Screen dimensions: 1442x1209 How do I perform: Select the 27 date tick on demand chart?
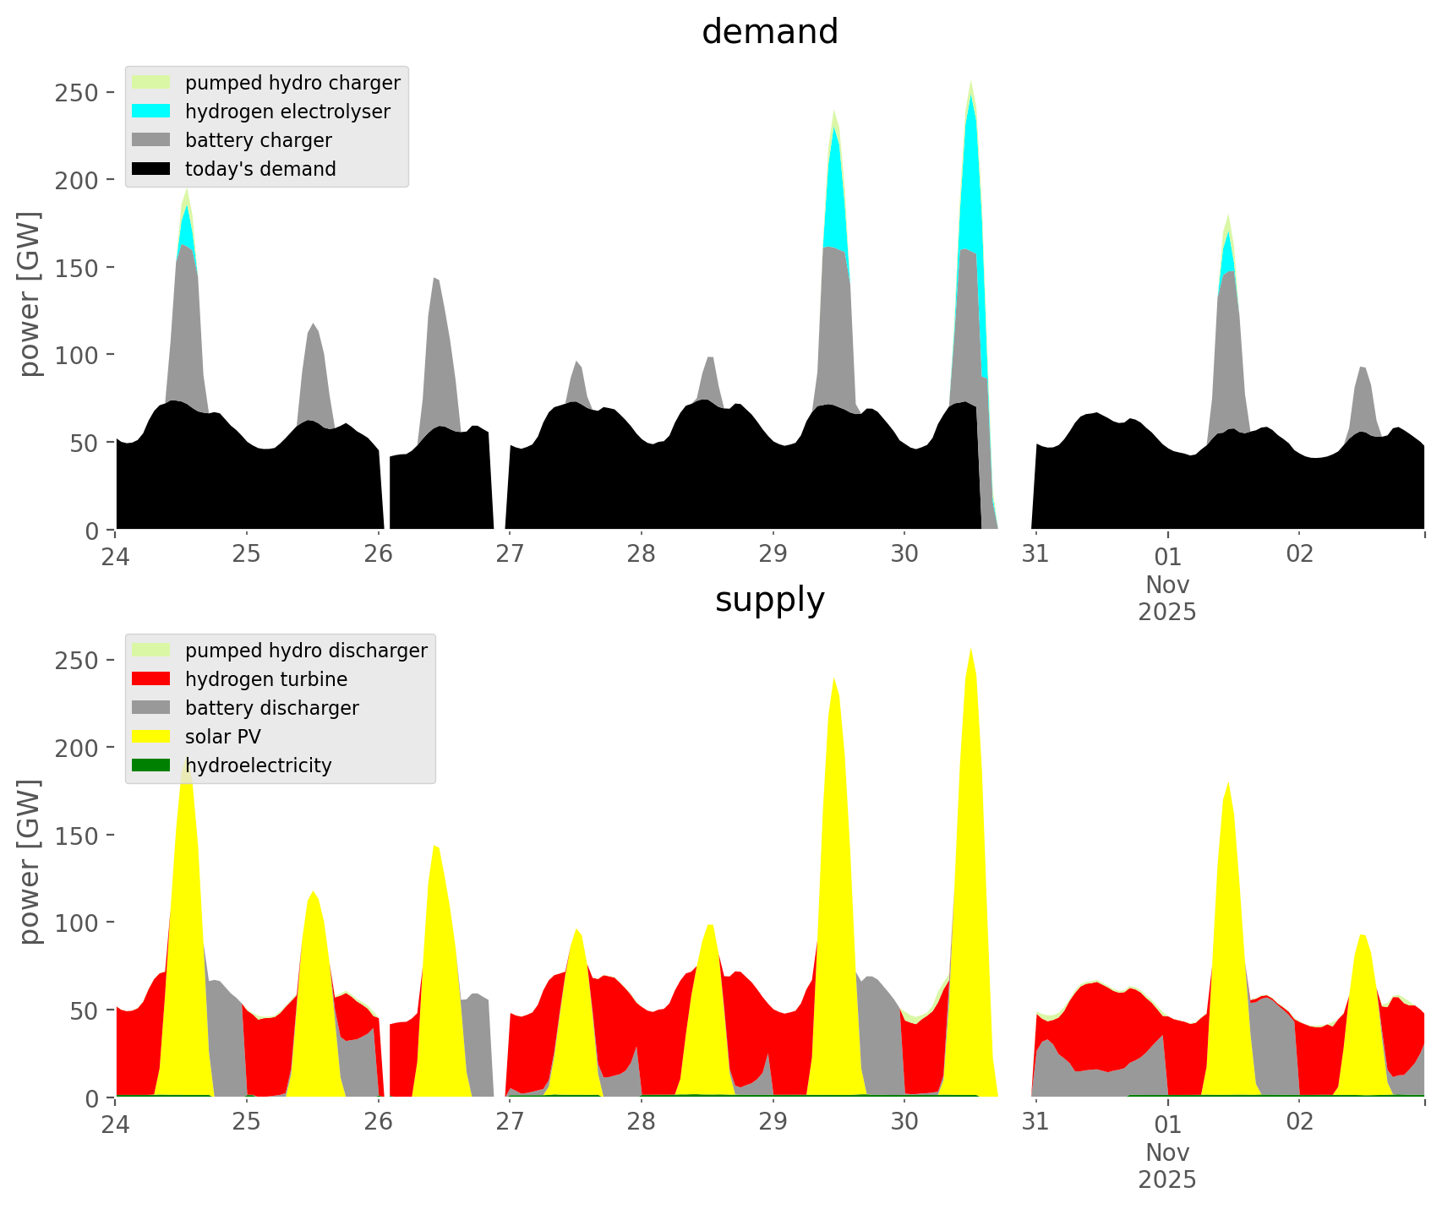click(x=510, y=554)
